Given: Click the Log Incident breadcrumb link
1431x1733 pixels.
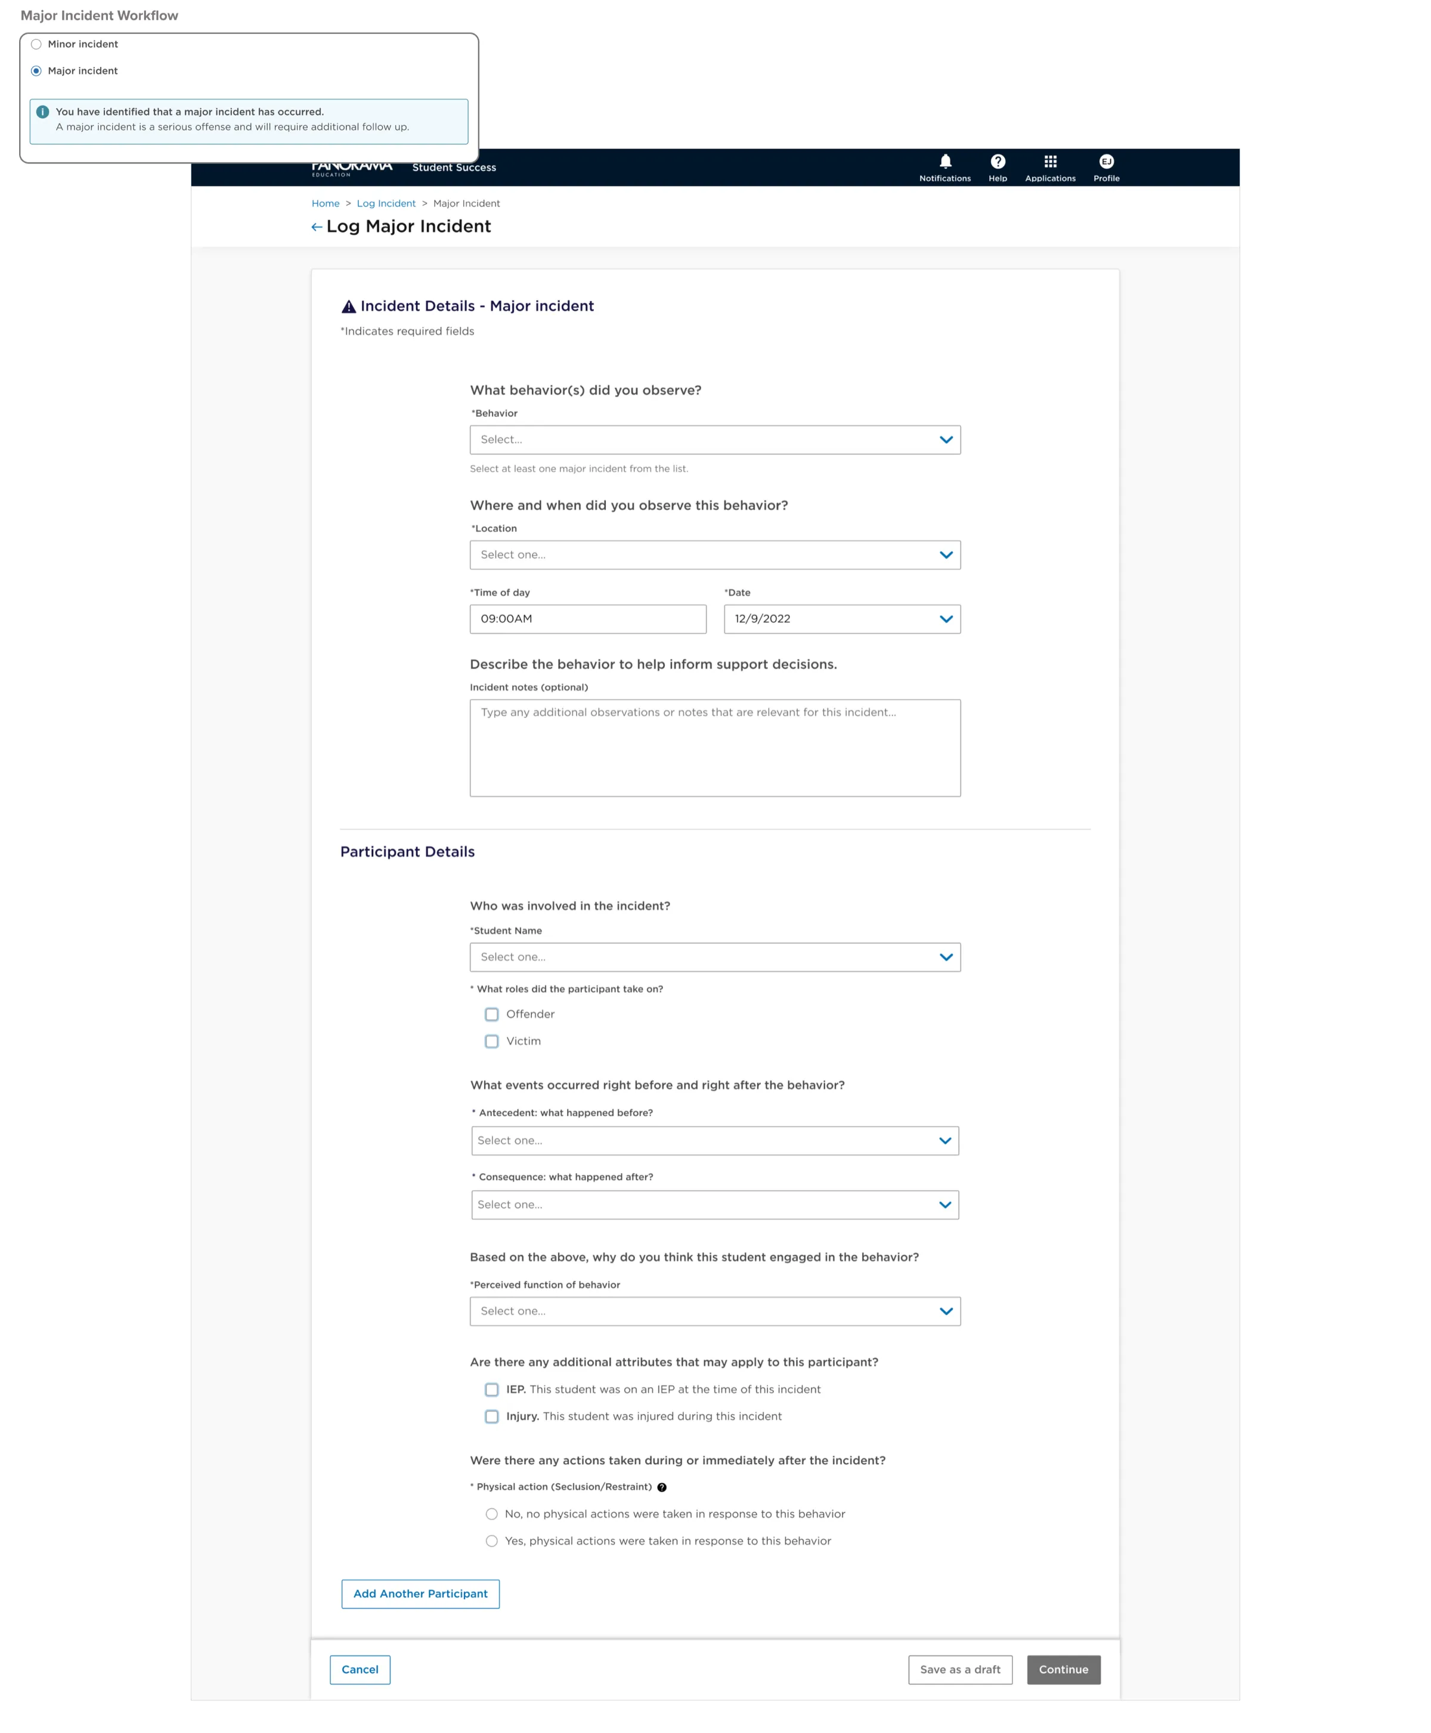Looking at the screenshot, I should pyautogui.click(x=386, y=203).
